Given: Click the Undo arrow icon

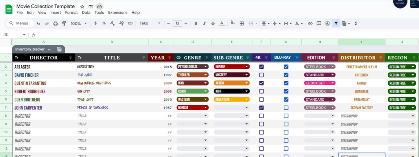Looking at the screenshot, I should pos(38,23).
